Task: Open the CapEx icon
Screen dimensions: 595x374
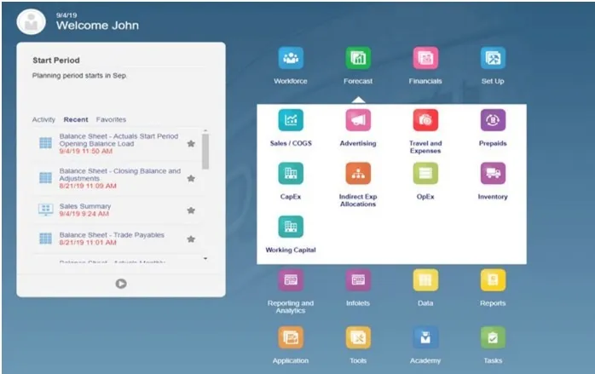Action: (x=291, y=174)
